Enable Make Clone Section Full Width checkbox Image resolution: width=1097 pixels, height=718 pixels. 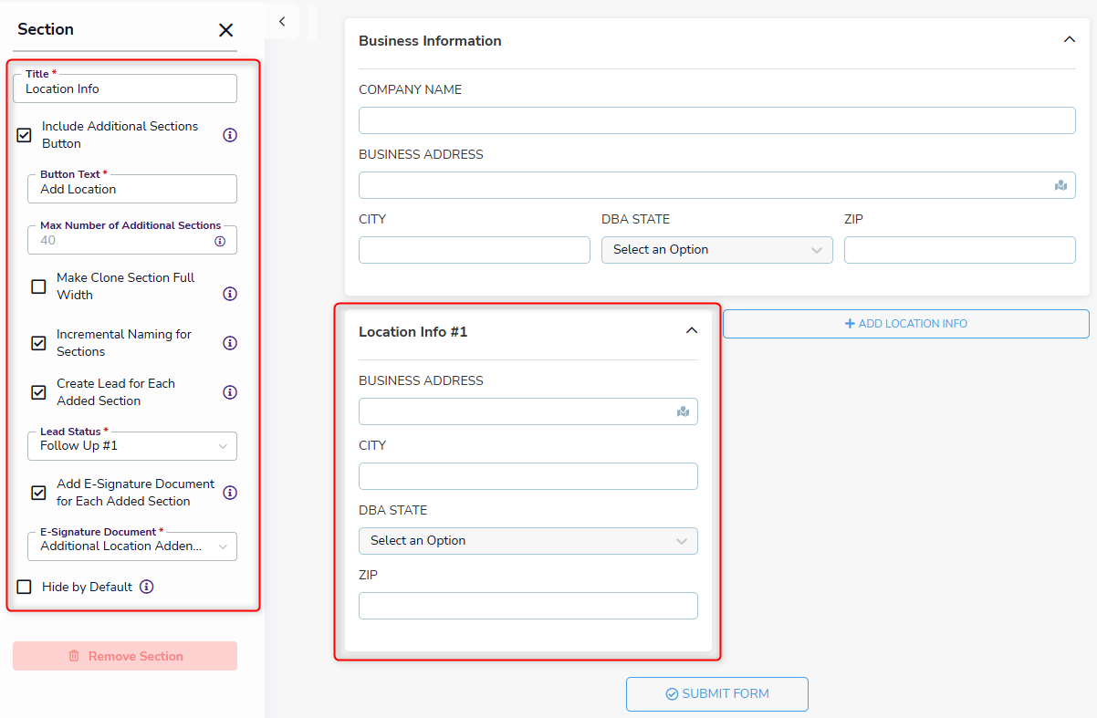[x=38, y=286]
